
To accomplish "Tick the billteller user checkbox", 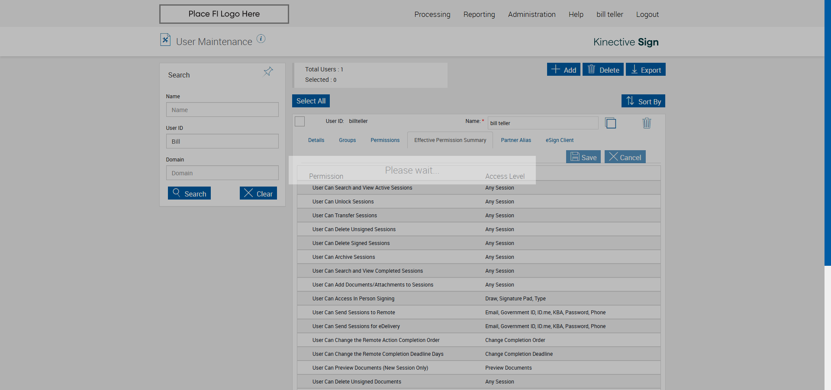I will point(300,122).
